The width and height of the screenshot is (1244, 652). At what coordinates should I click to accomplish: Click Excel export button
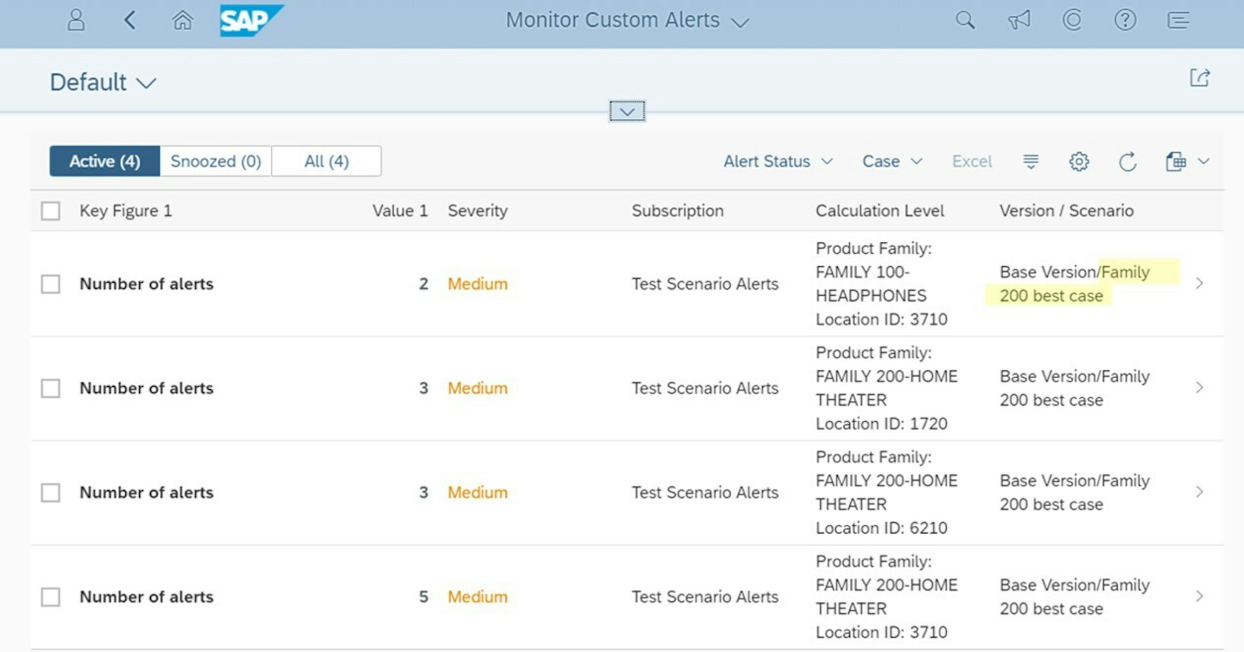pyautogui.click(x=971, y=160)
